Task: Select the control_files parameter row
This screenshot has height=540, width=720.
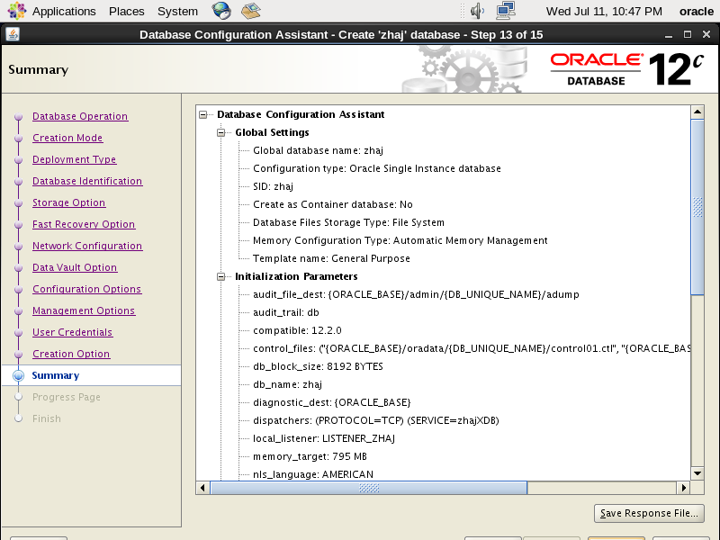Action: tap(472, 348)
